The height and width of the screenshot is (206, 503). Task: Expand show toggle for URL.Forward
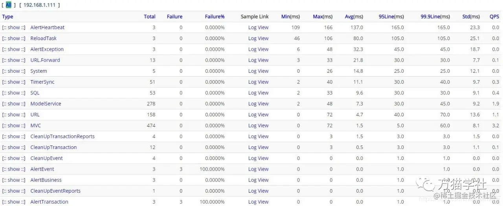click(14, 60)
